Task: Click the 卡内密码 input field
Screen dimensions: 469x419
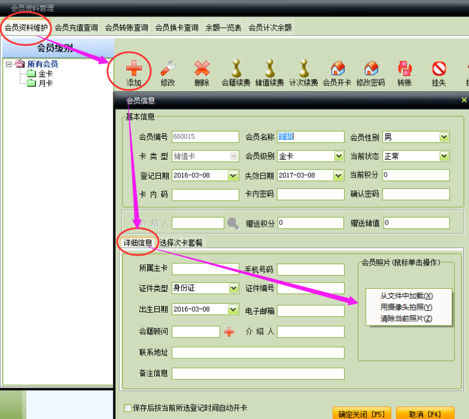Action: [x=311, y=194]
